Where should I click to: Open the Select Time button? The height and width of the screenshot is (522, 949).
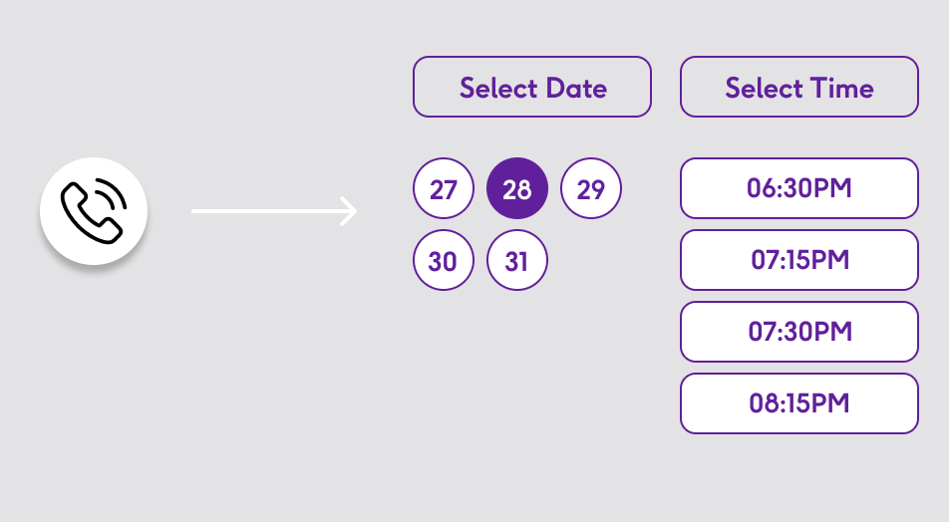coord(798,87)
